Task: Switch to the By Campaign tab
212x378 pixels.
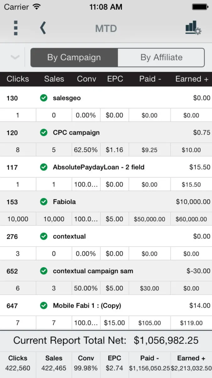Action: point(74,58)
